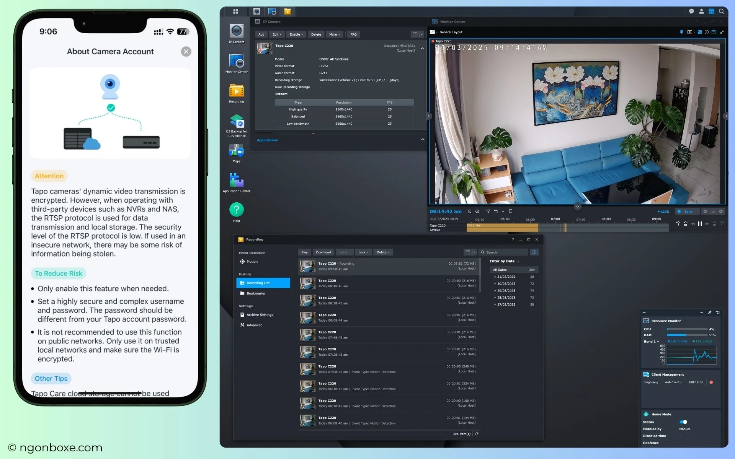This screenshot has height=459, width=735.
Task: Toggle Sync playback in Monitor Center
Action: tap(687, 212)
